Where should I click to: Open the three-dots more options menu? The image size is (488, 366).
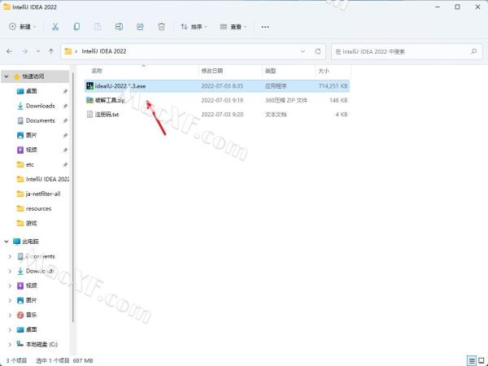coord(265,27)
